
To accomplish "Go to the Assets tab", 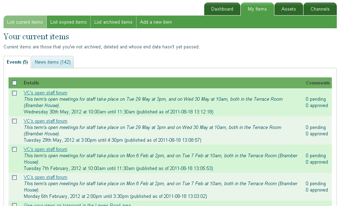I will point(288,9).
